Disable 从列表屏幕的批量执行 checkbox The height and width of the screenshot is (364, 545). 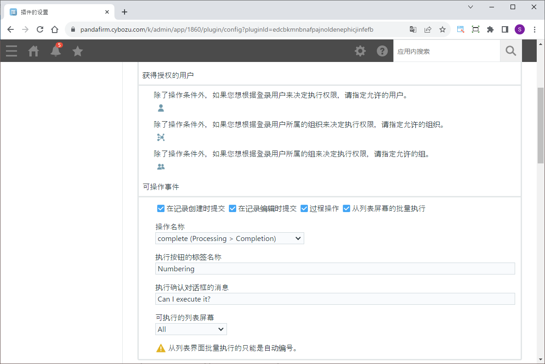pos(346,208)
